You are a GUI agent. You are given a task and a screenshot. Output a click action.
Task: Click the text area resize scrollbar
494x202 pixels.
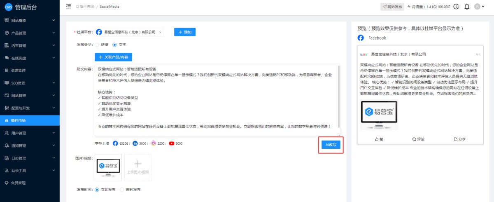pos(339,96)
